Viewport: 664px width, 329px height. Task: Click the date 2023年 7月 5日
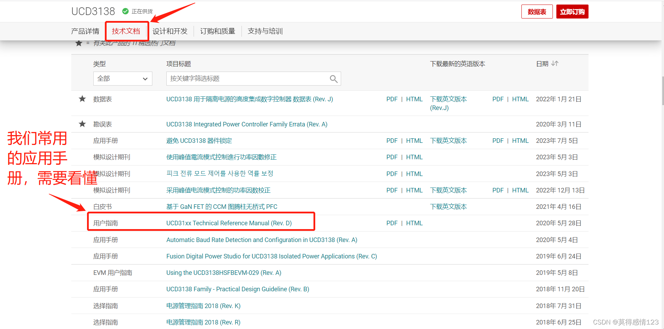(557, 141)
